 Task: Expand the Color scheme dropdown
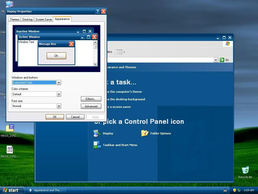click(x=59, y=94)
